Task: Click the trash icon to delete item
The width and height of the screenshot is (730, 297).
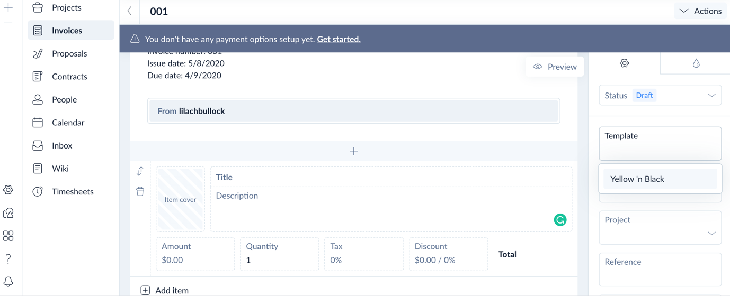Action: click(140, 191)
